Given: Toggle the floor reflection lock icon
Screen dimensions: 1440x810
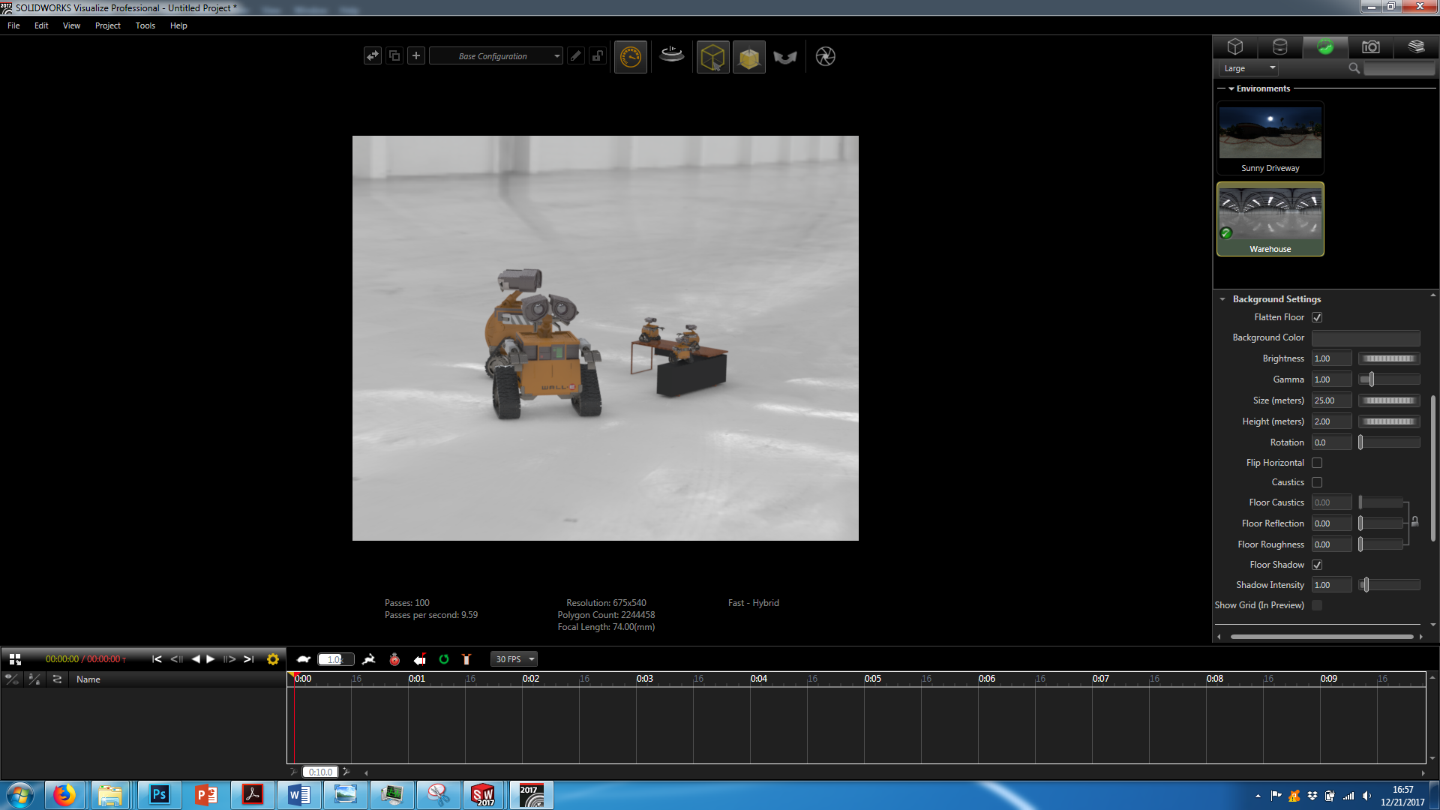Looking at the screenshot, I should (1414, 521).
